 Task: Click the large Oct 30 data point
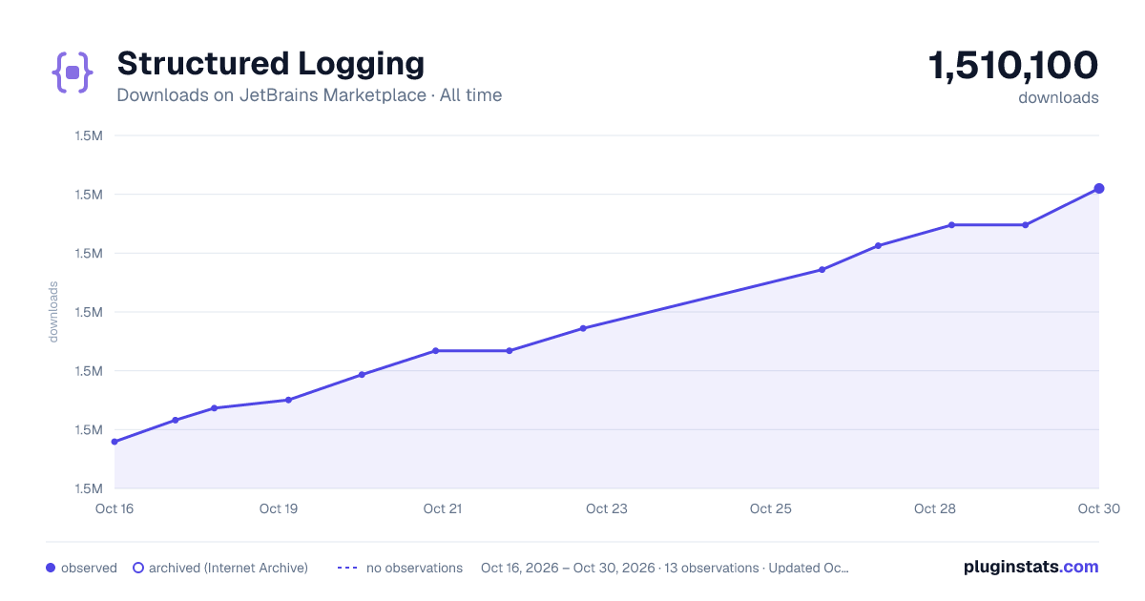click(1099, 188)
